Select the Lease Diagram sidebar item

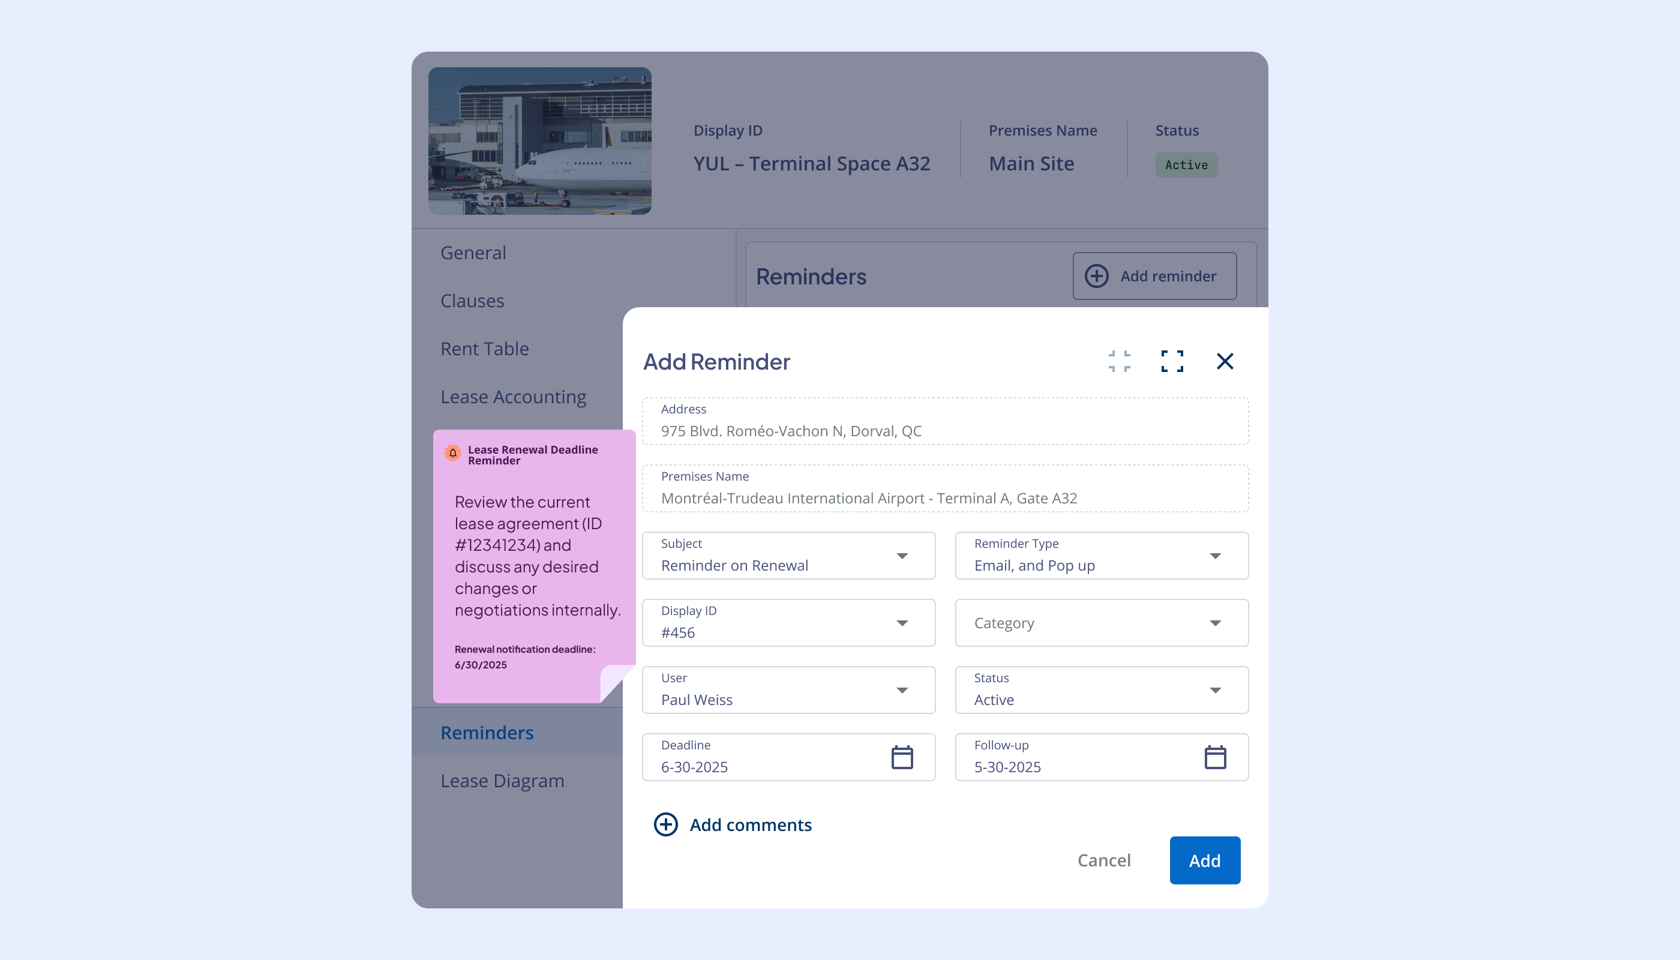tap(502, 781)
